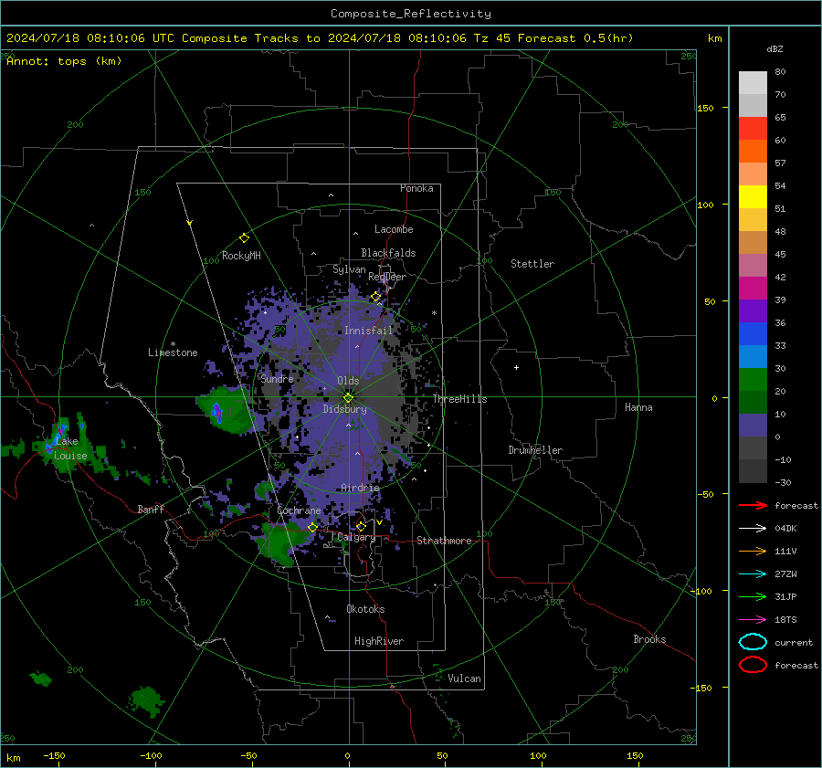Click the Hanna city label
Screen dimensions: 822x768
[x=638, y=407]
